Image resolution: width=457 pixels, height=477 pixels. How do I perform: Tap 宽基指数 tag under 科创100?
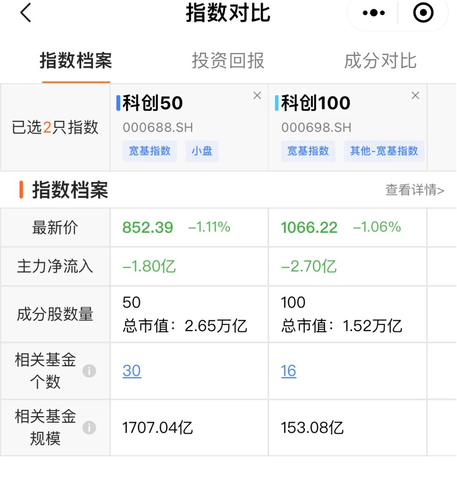(308, 151)
